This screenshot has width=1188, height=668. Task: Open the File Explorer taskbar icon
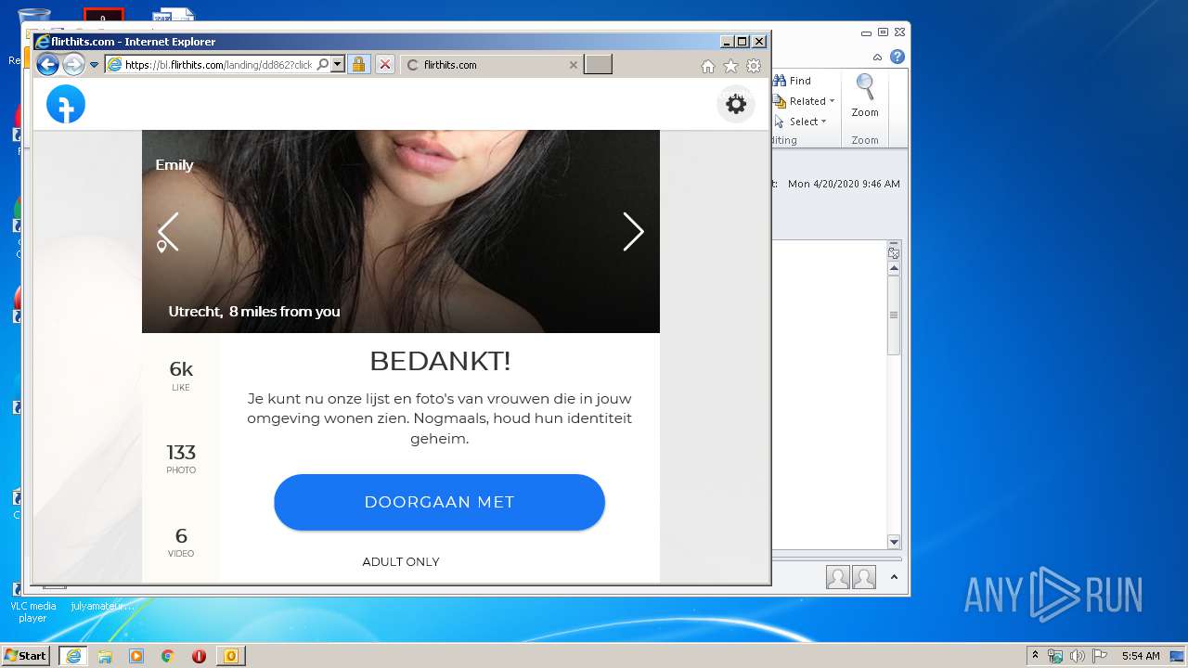pyautogui.click(x=105, y=656)
